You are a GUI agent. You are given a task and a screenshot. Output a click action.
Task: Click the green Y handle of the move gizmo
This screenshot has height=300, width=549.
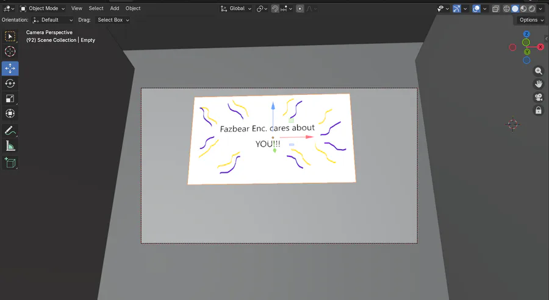click(x=274, y=150)
